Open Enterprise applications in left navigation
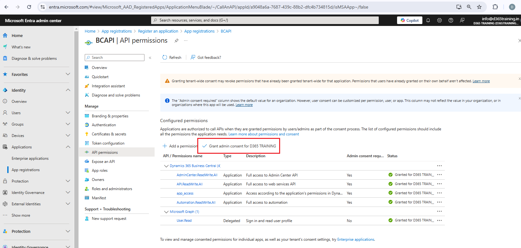The image size is (521, 248). point(30,158)
